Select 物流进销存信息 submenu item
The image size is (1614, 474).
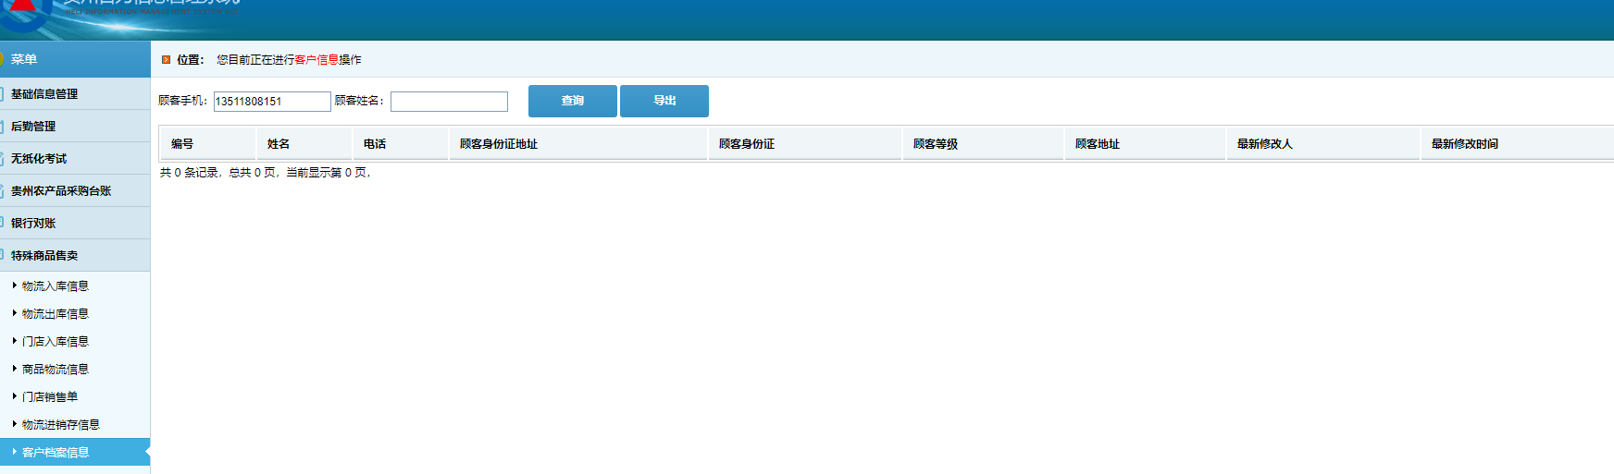(61, 425)
